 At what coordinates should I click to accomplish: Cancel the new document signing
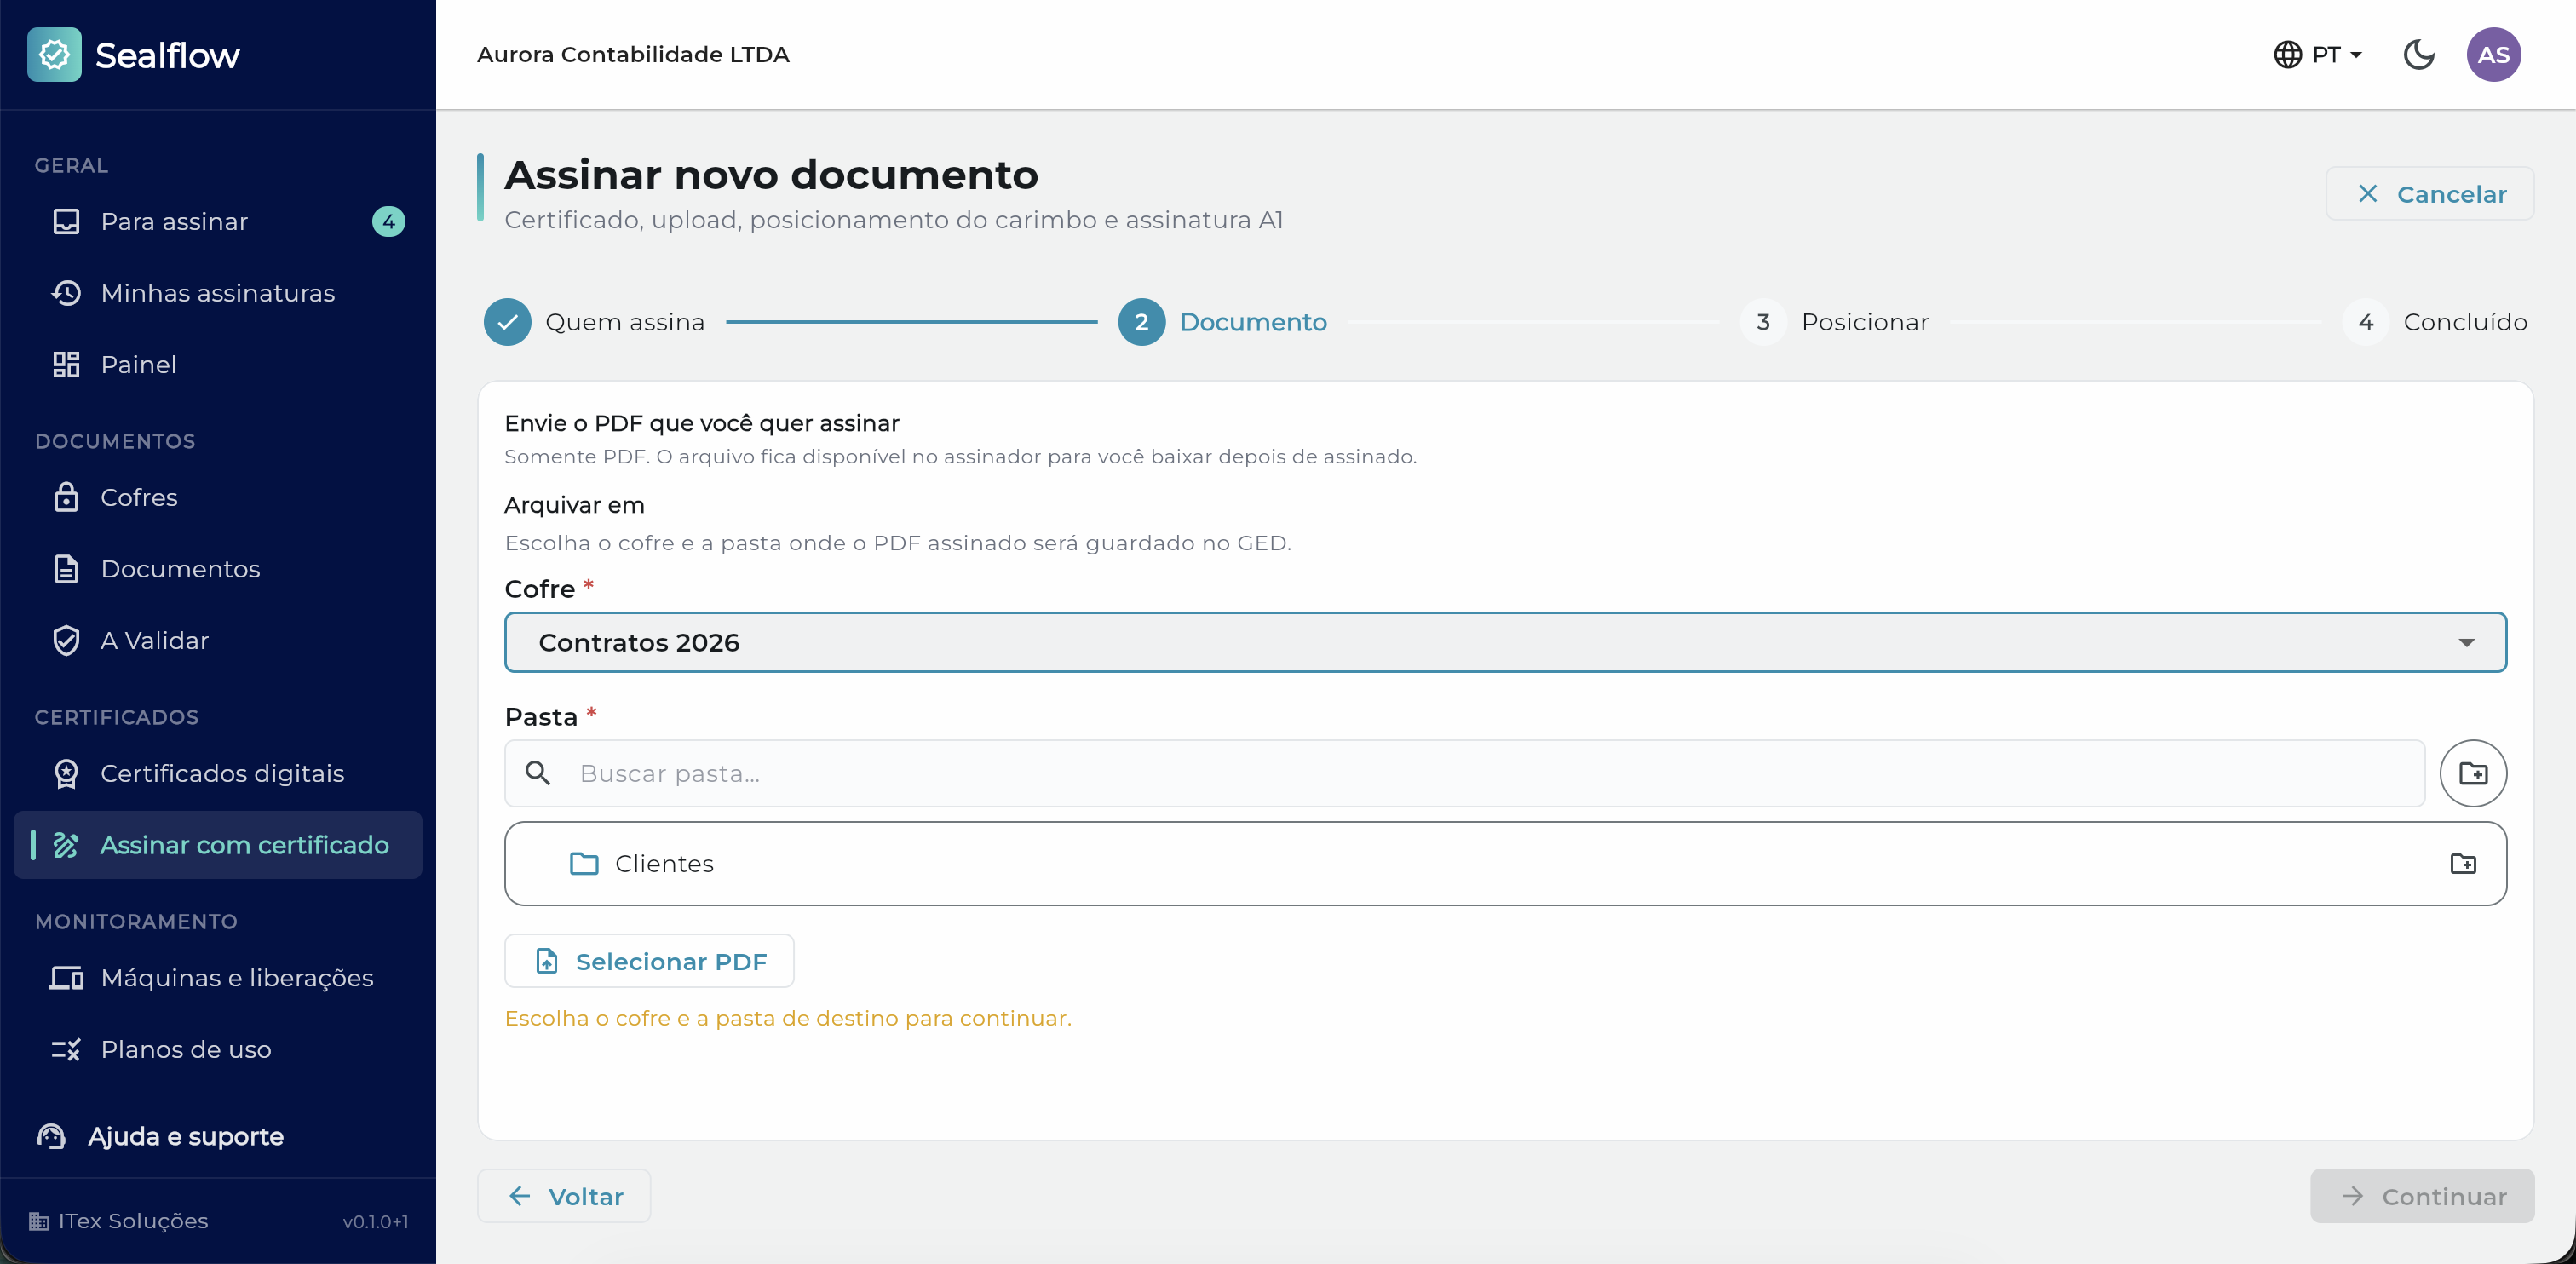(2430, 194)
